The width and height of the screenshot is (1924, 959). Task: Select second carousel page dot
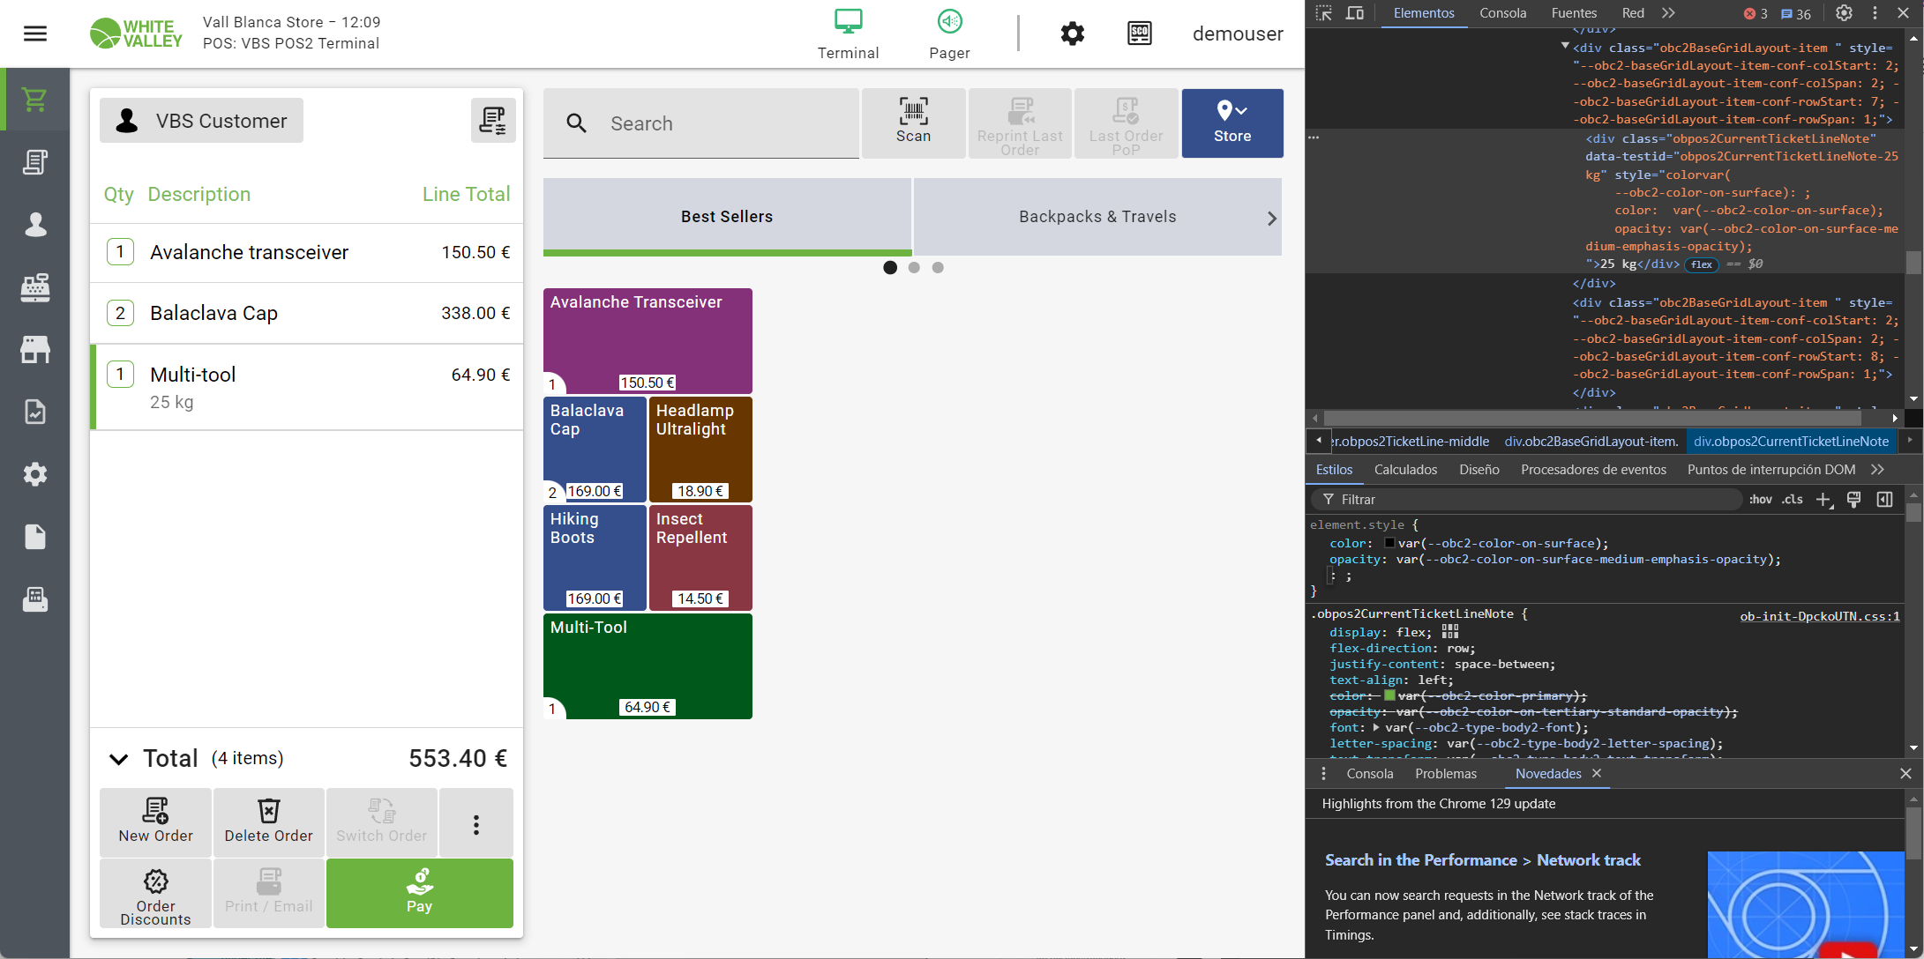coord(914,267)
